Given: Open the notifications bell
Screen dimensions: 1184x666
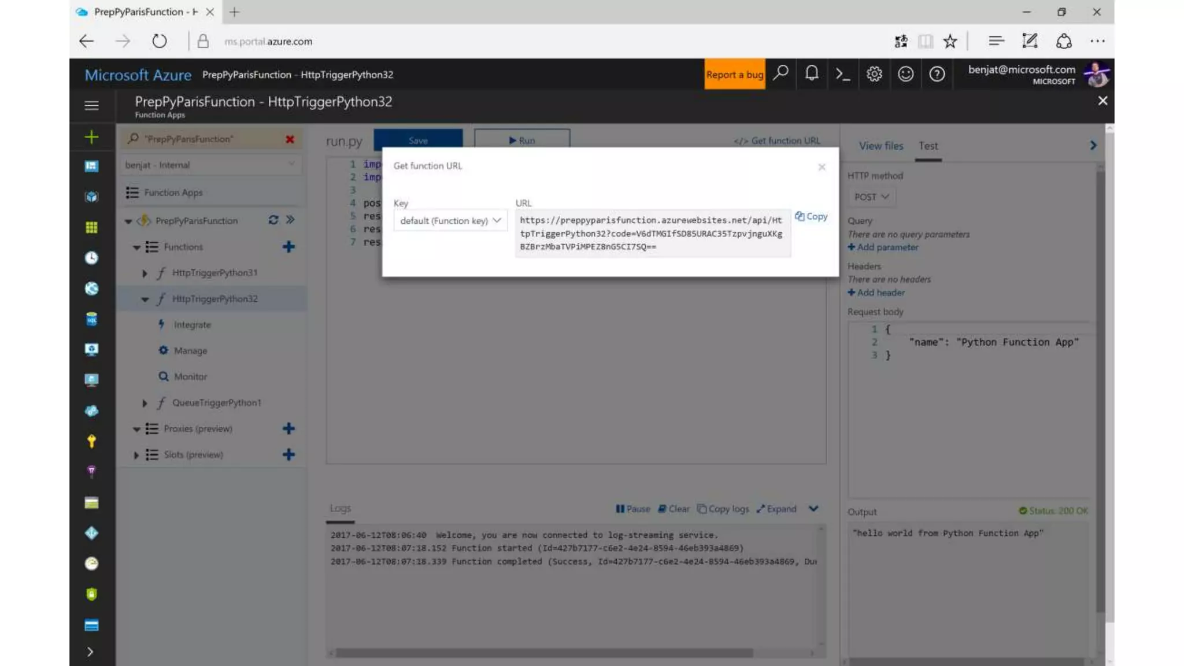Looking at the screenshot, I should coord(812,73).
